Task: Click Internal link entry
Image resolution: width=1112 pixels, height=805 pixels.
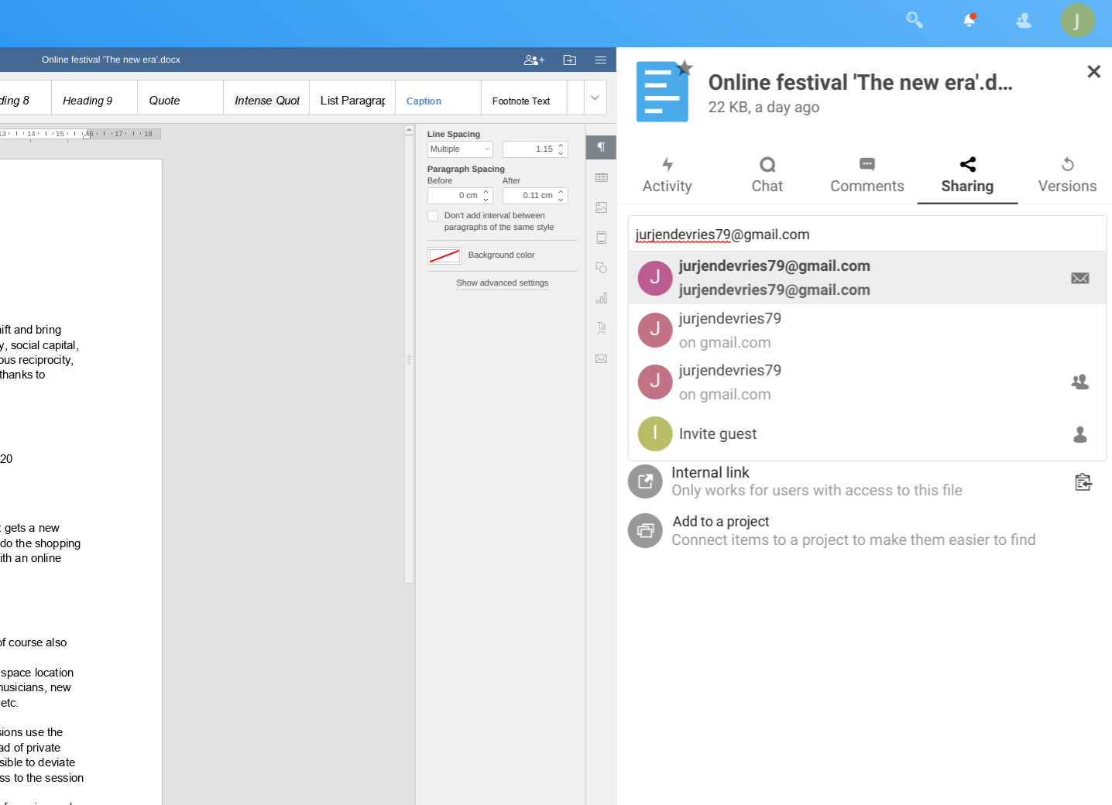Action: coord(867,481)
